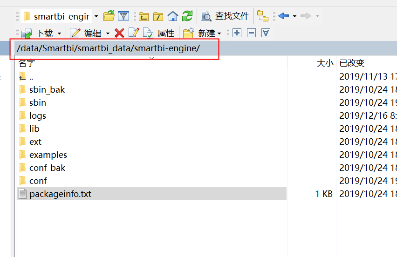Go to root directory icon
The image size is (397, 257).
coord(158,16)
